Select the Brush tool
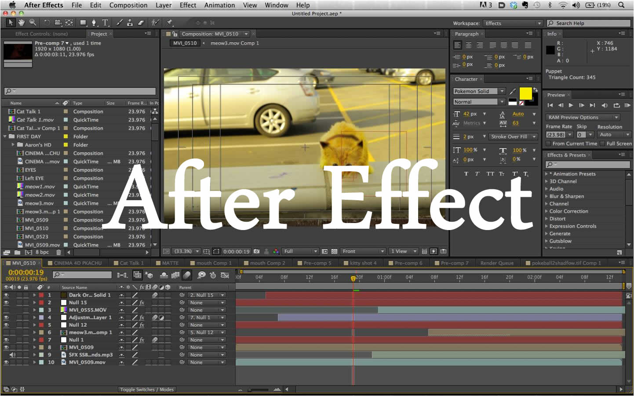The height and width of the screenshot is (396, 634). [119, 22]
